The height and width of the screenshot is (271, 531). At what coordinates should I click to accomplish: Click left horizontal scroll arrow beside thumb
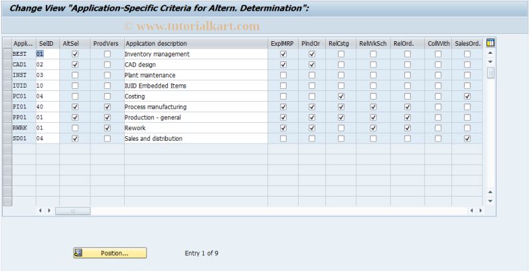click(40, 211)
